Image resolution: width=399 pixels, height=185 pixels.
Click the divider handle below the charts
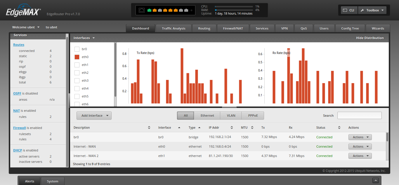229,107
